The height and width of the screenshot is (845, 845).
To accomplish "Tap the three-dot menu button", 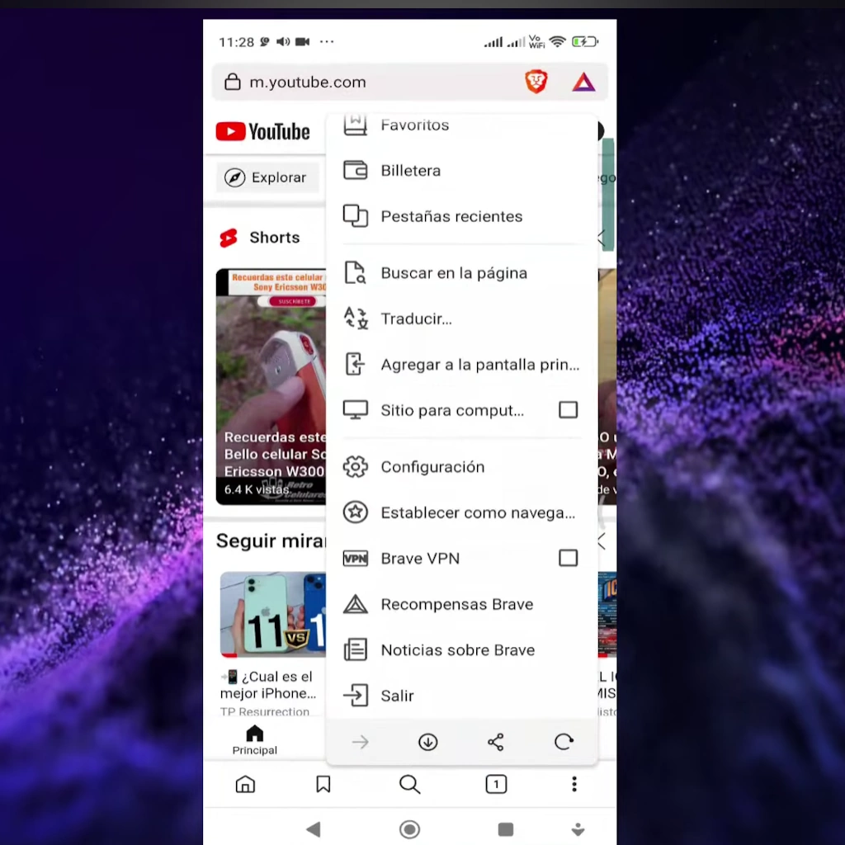I will coord(574,784).
